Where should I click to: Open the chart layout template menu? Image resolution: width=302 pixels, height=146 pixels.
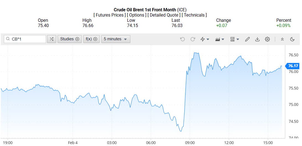(235, 39)
